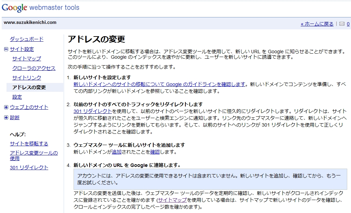Open help link 301 リダイレクト in sidebar
This screenshot has width=351, height=213.
click(29, 168)
